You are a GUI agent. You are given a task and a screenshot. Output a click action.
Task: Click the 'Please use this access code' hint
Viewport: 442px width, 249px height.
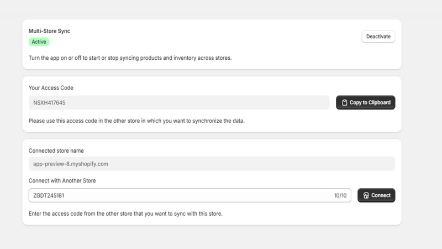click(136, 121)
